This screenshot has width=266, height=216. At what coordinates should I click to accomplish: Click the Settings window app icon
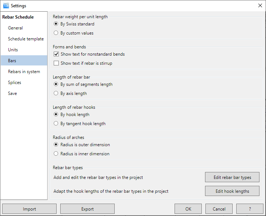[x=5, y=5]
